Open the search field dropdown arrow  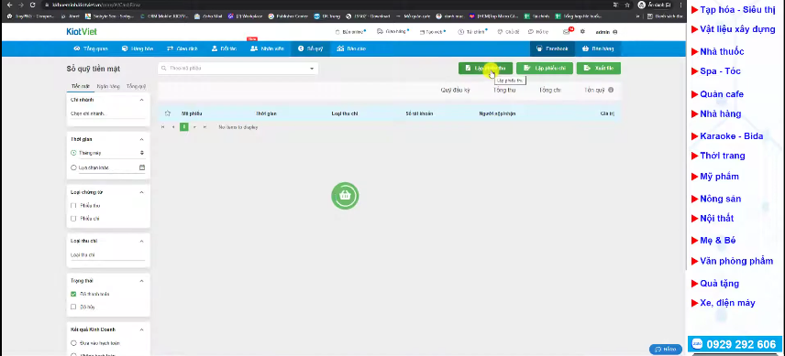point(312,69)
